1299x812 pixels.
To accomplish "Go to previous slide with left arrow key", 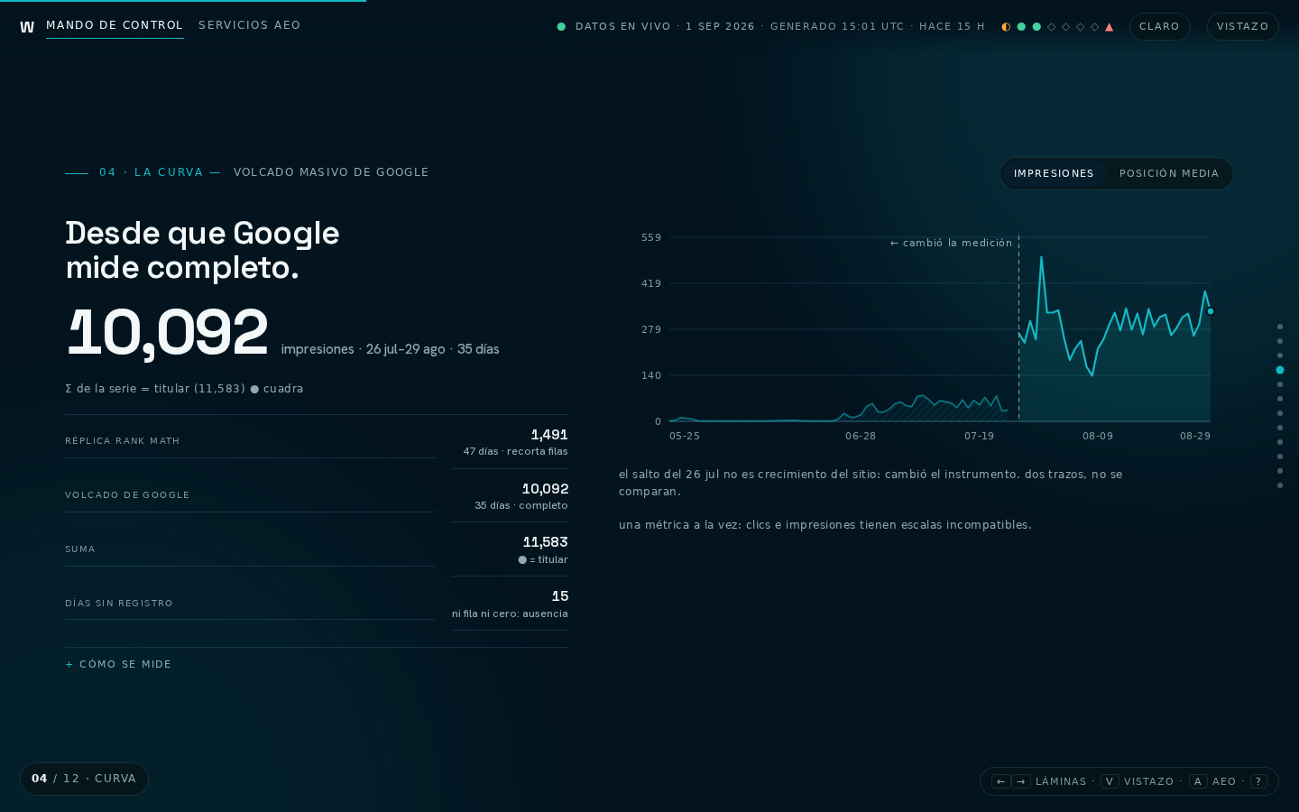I will pos(1000,781).
